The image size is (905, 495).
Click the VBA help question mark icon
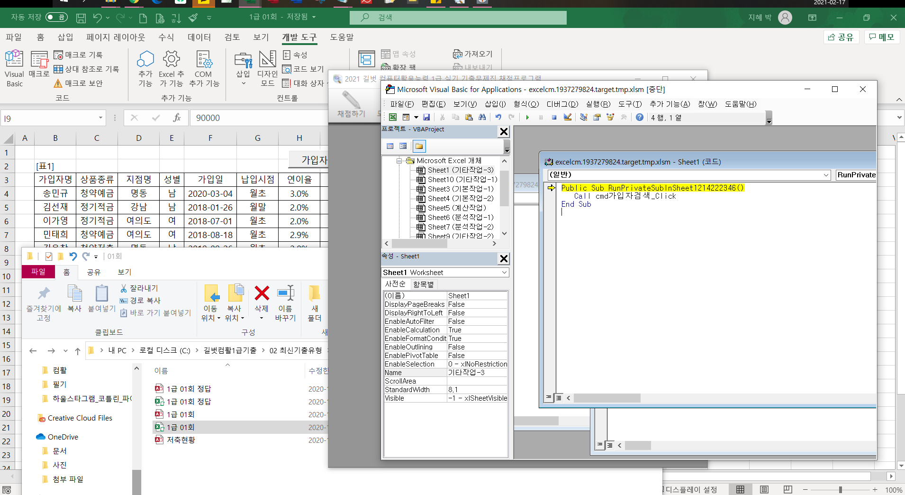click(x=640, y=118)
